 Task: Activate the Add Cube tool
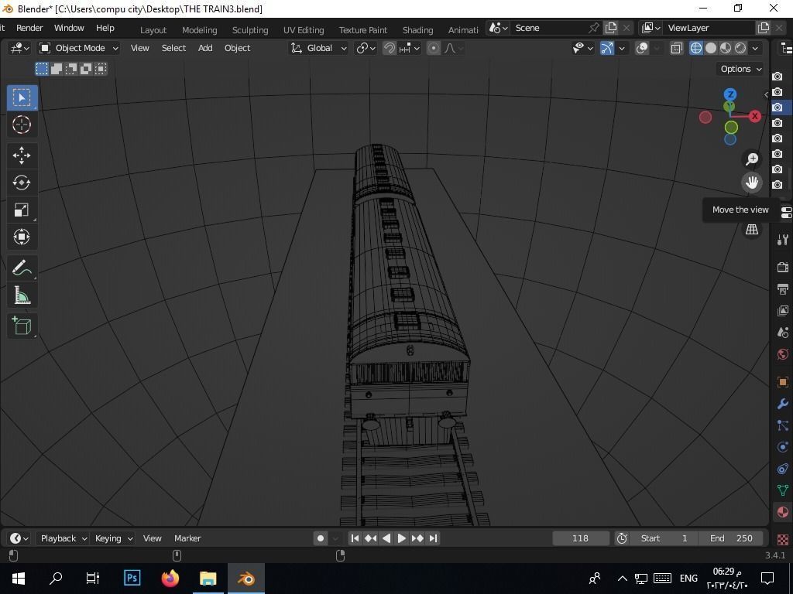(22, 326)
